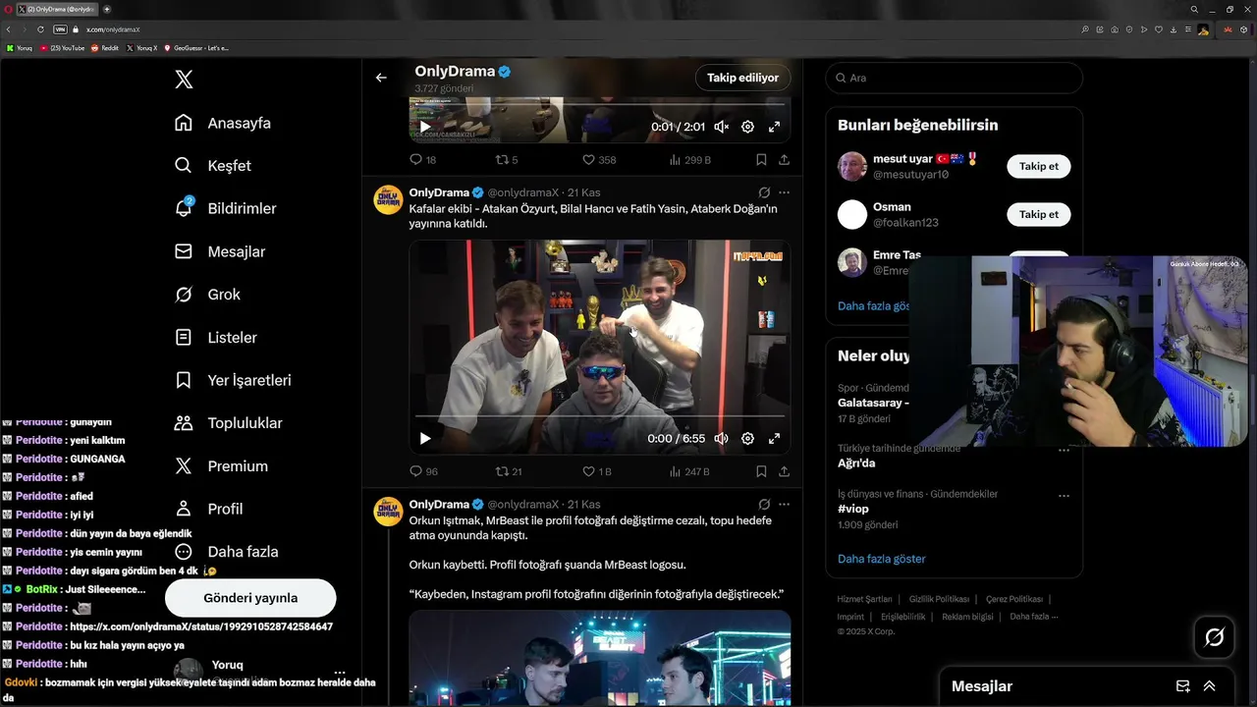Image resolution: width=1257 pixels, height=707 pixels.
Task: Click Takip ediyor button
Action: point(743,78)
